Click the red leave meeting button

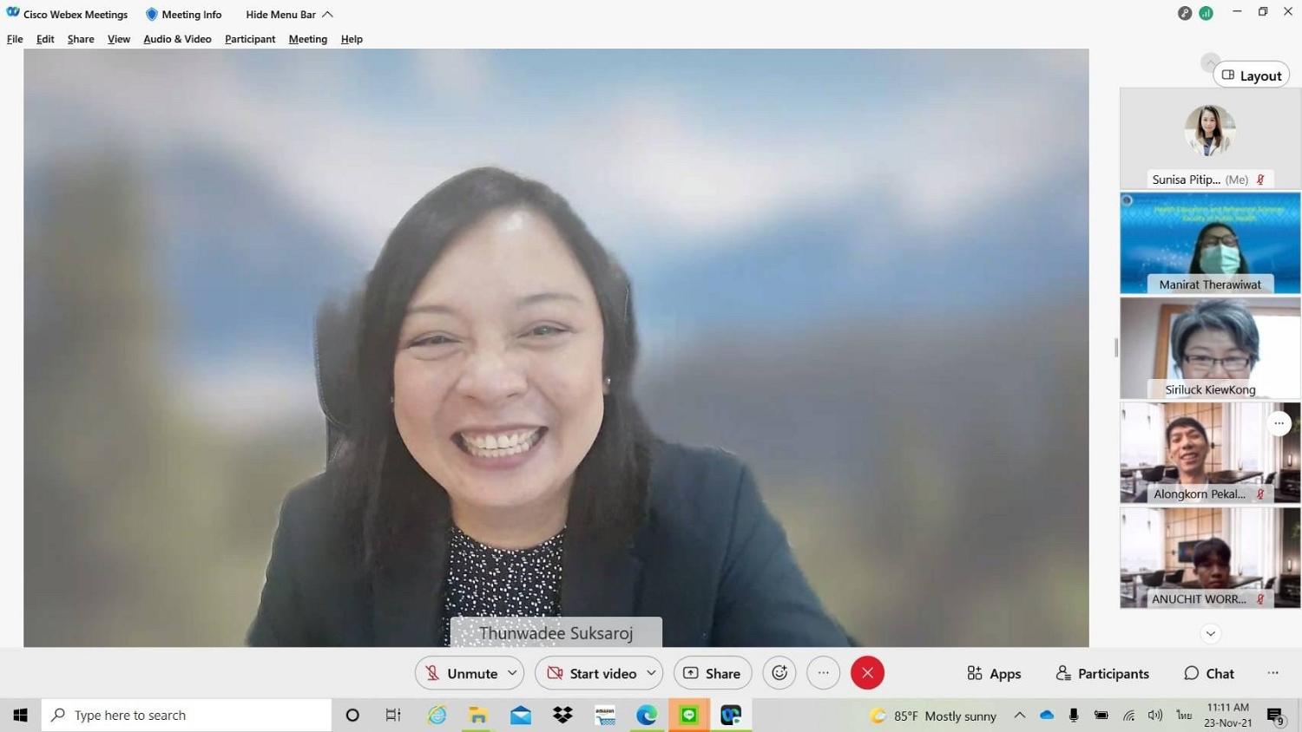tap(867, 673)
